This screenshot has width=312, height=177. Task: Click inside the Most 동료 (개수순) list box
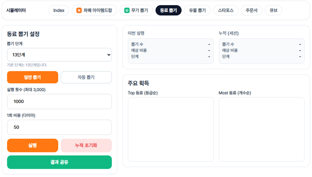[261, 129]
